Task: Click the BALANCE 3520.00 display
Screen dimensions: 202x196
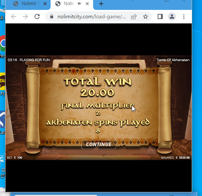Action: click(x=175, y=158)
